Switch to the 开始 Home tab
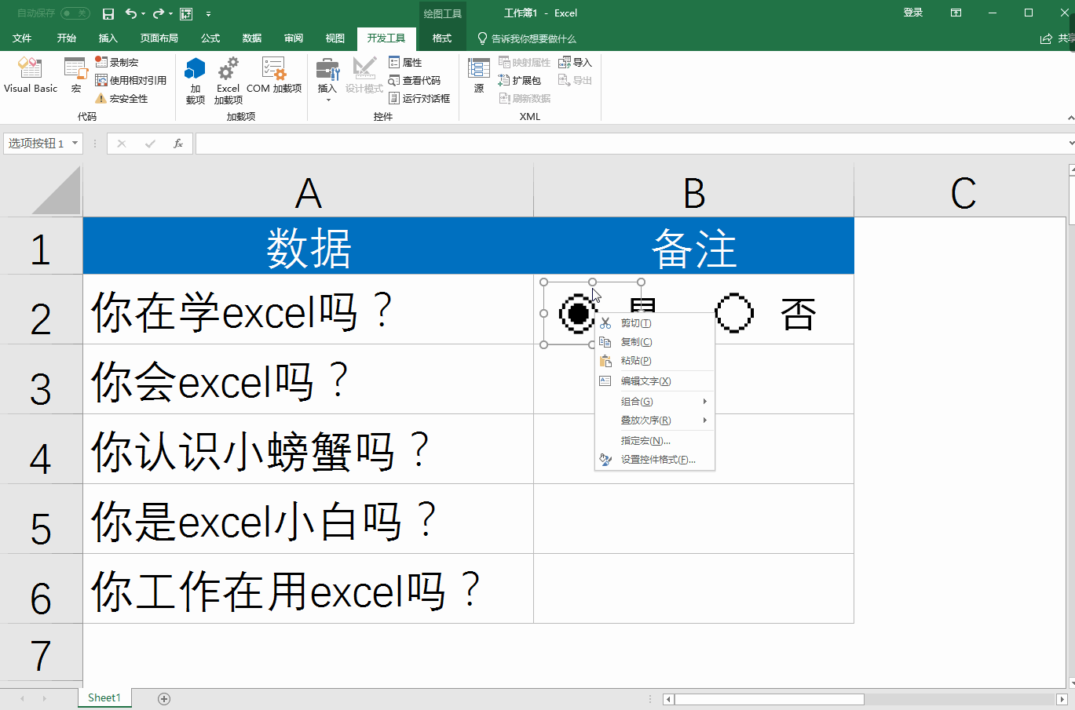The height and width of the screenshot is (710, 1075). [67, 38]
